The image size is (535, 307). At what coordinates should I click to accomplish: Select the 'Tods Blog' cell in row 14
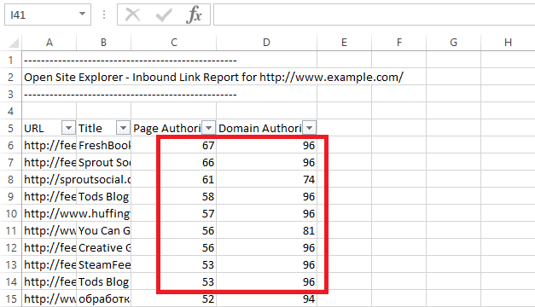point(104,281)
